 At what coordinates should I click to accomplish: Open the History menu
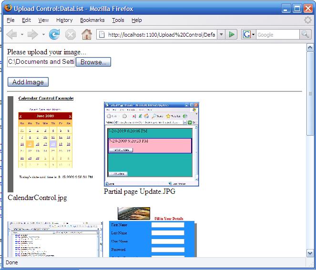pos(64,20)
